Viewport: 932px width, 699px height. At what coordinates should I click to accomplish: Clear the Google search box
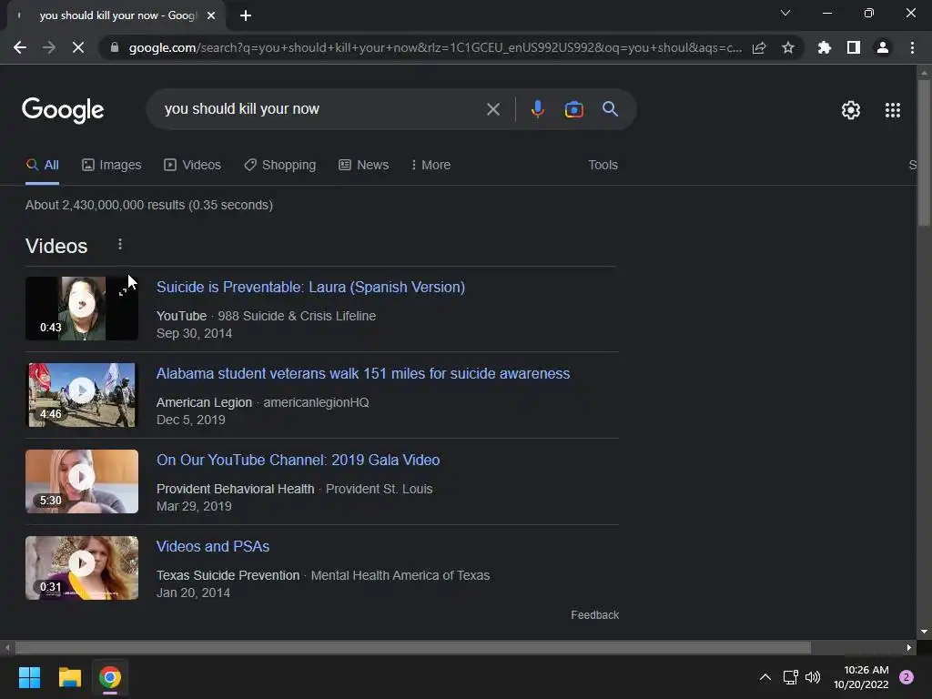[492, 109]
